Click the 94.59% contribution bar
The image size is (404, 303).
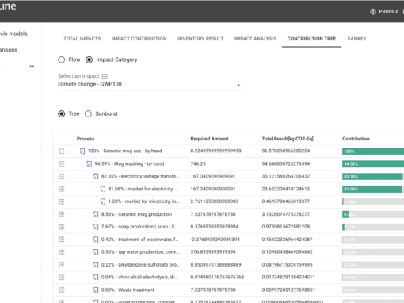click(x=373, y=164)
